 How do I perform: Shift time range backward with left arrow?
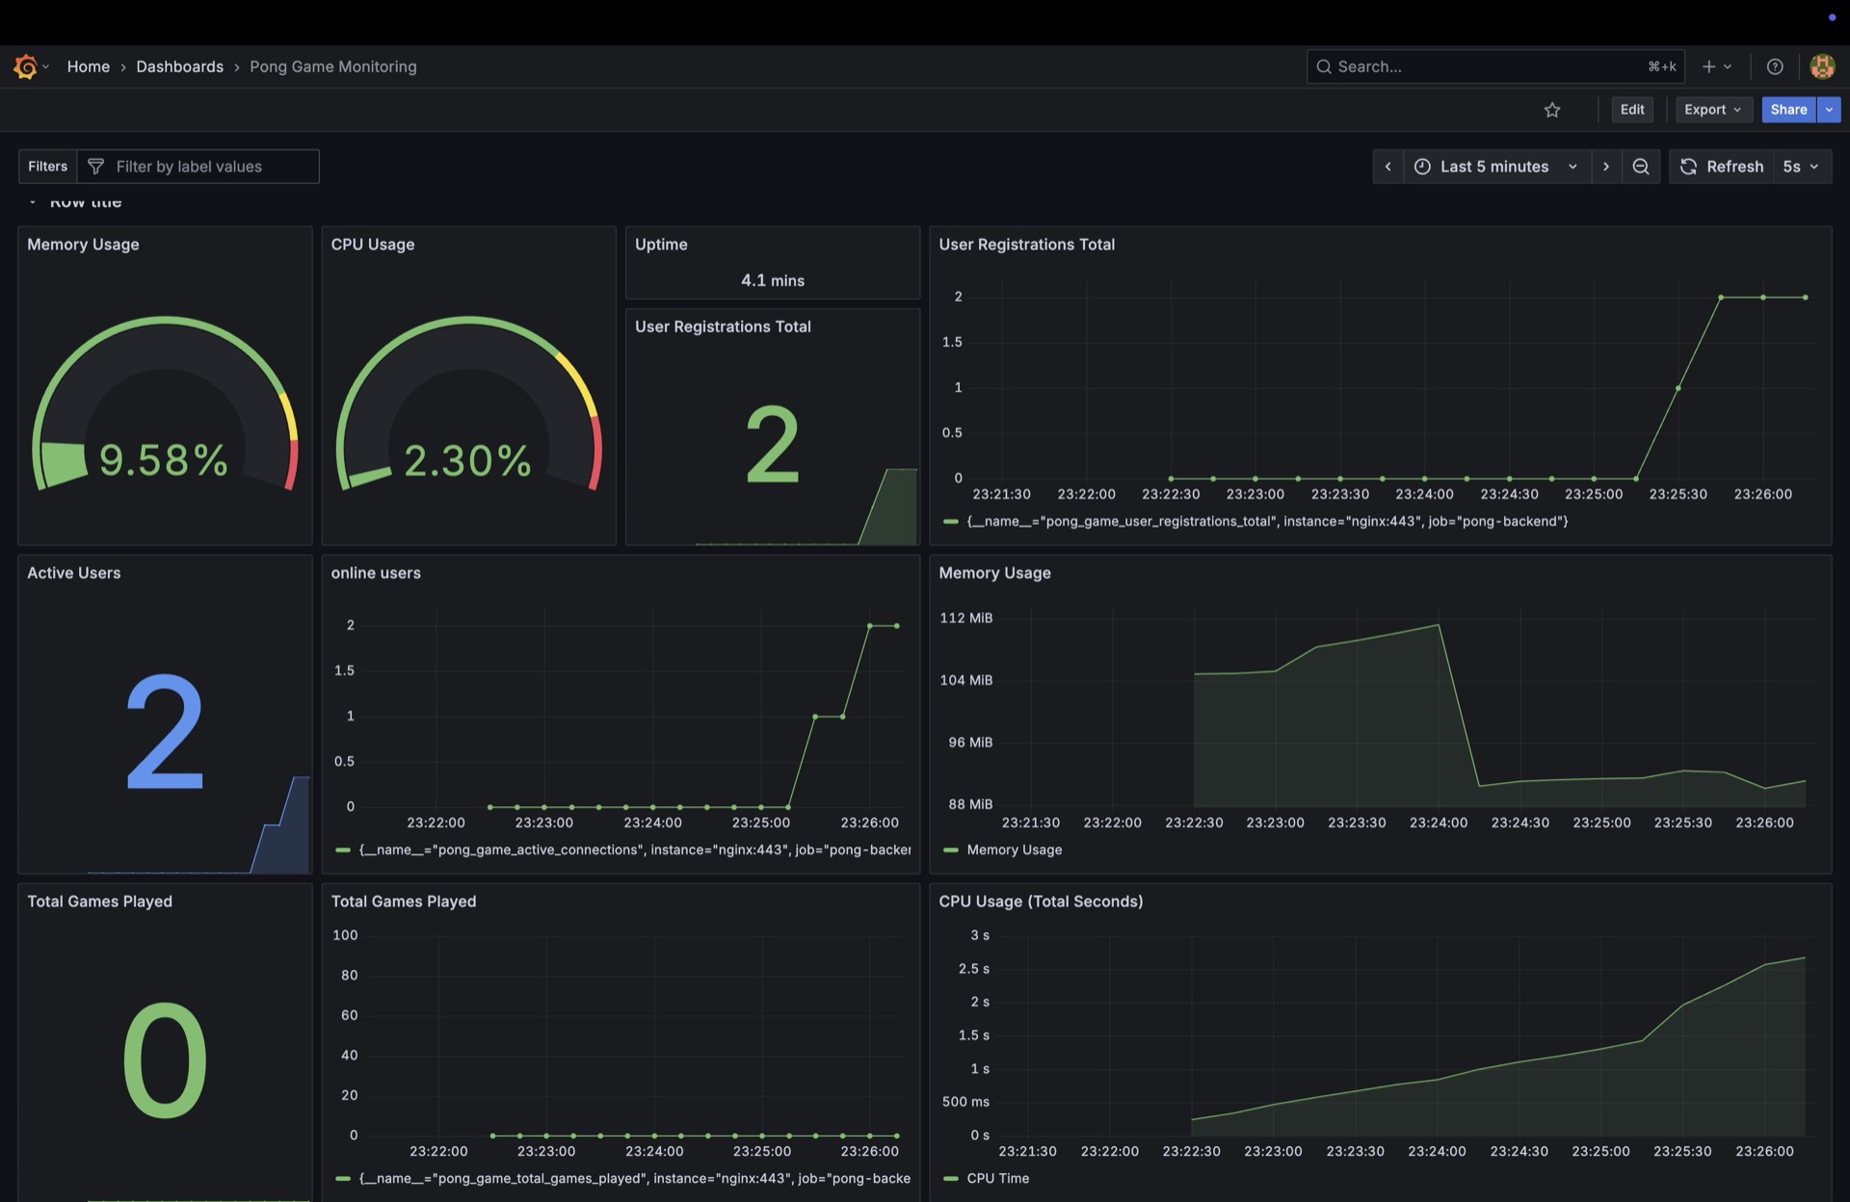coord(1387,167)
